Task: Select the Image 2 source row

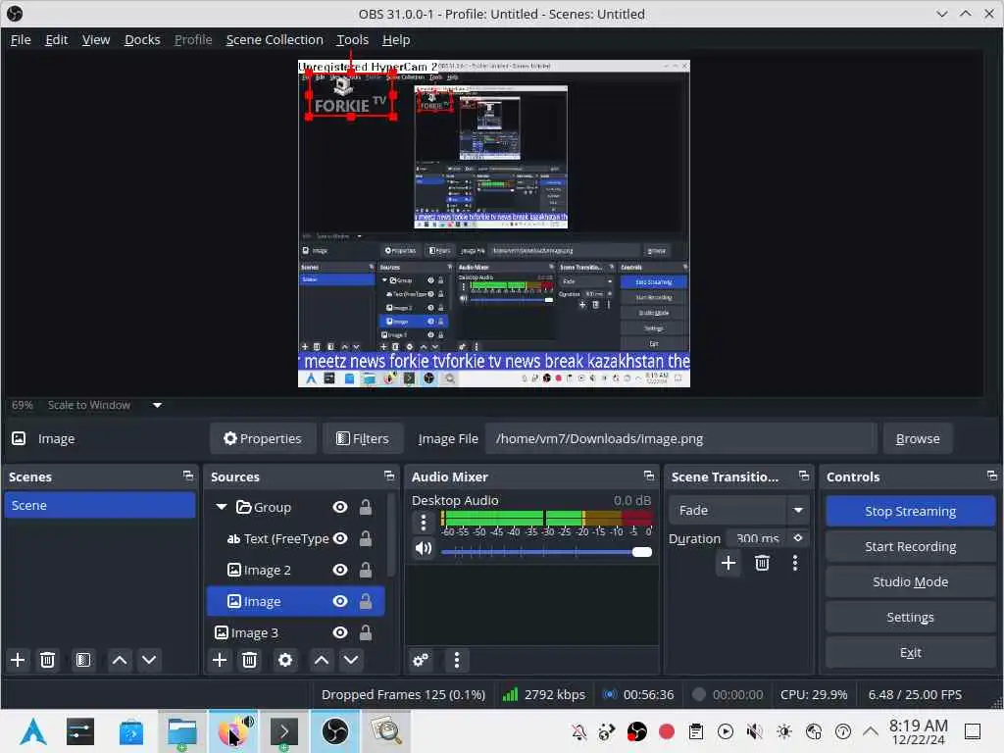Action: [x=296, y=570]
